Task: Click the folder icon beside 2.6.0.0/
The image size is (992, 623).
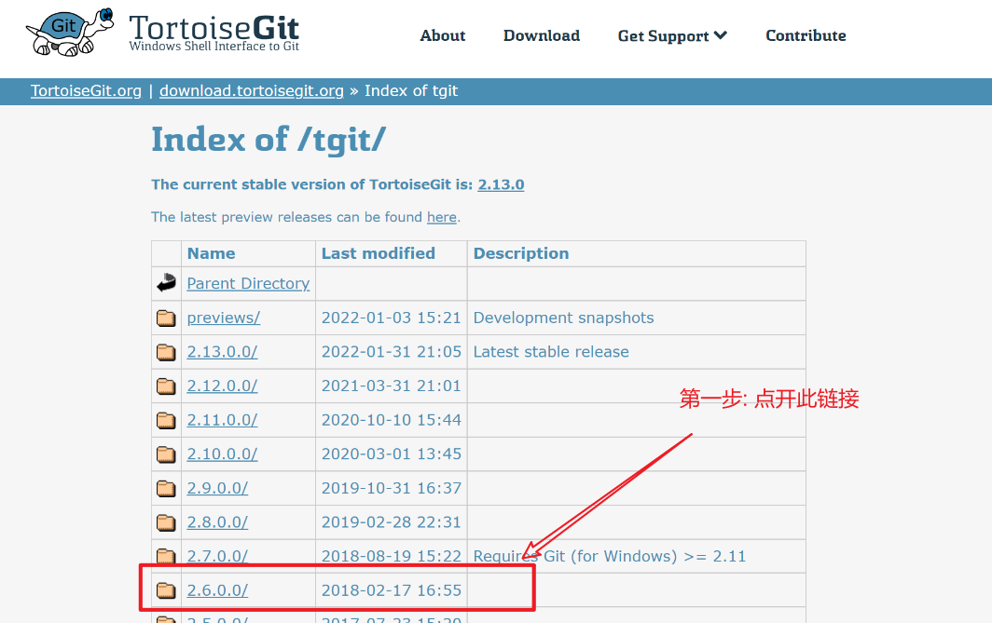Action: coord(166,590)
